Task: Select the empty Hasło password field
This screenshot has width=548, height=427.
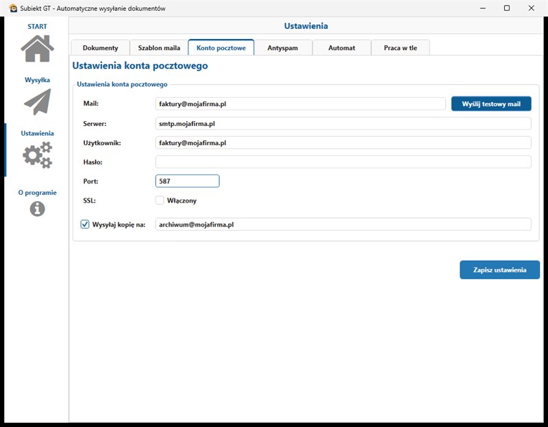Action: point(343,162)
